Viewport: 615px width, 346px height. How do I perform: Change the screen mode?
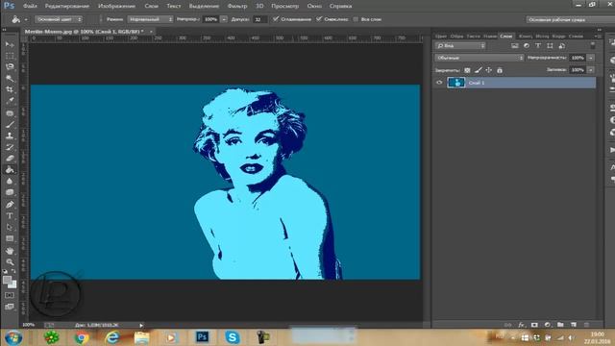pos(10,307)
